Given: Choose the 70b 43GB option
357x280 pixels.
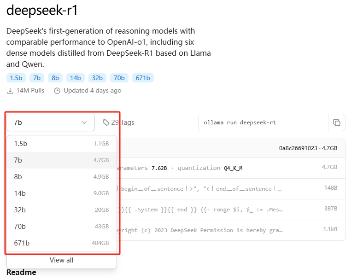Looking at the screenshot, I should click(x=62, y=227).
